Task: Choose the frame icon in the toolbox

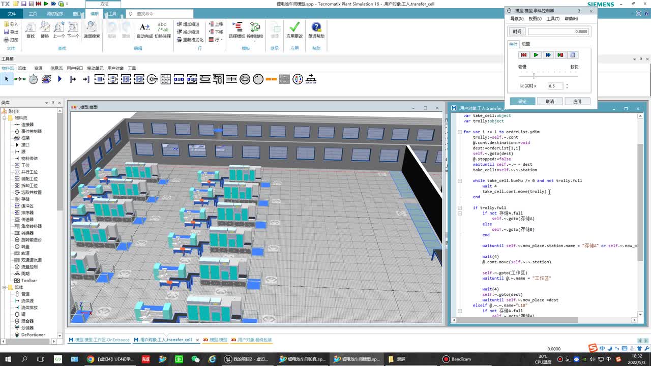Action: point(47,79)
